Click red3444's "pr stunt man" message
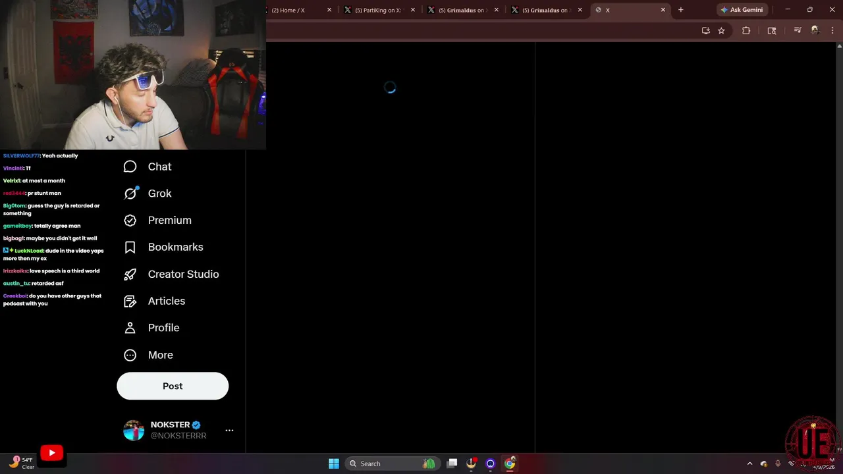This screenshot has width=843, height=474. [32, 194]
